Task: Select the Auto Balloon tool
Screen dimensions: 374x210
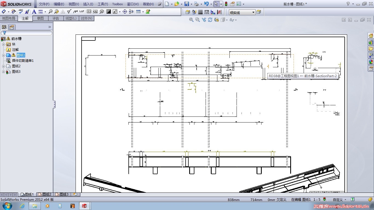Action: [x=57, y=11]
